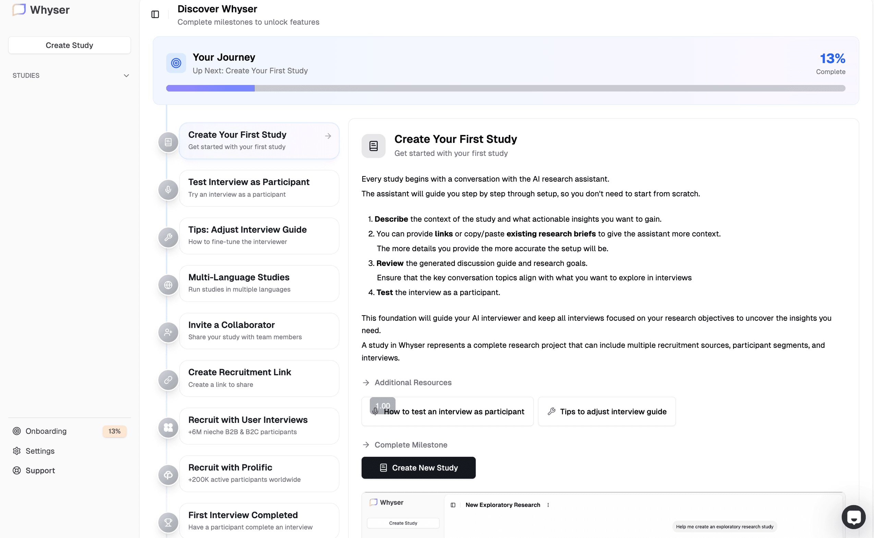Image resolution: width=874 pixels, height=538 pixels.
Task: Click the Create New Study button
Action: (x=418, y=467)
